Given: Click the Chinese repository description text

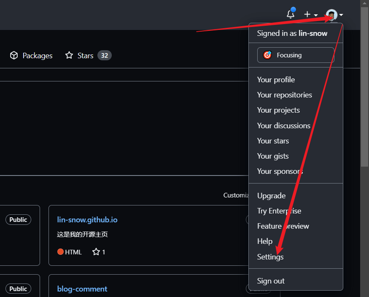Looking at the screenshot, I should [x=82, y=235].
